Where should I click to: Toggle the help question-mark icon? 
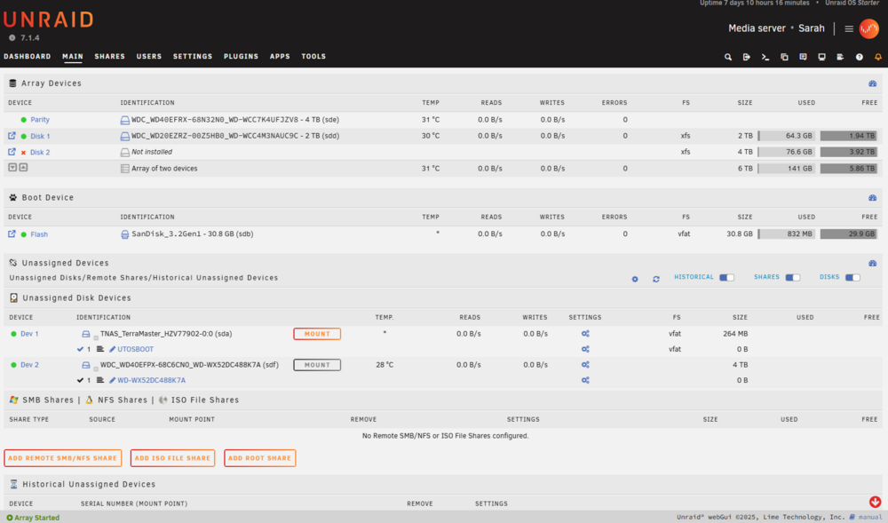click(859, 57)
